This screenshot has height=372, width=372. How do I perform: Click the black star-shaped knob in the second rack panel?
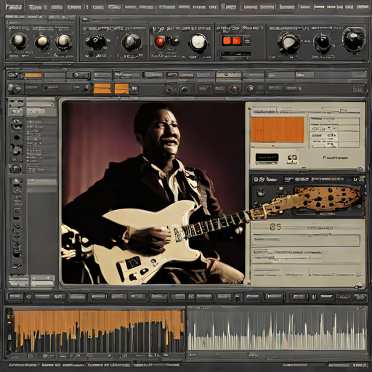(x=96, y=41)
